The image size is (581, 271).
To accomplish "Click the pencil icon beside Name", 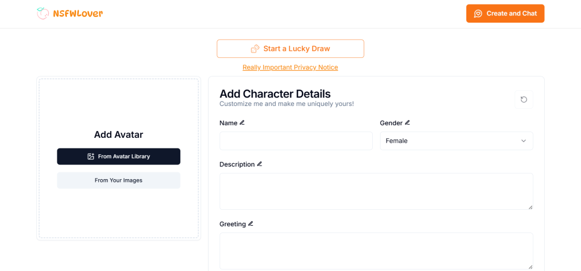I will (x=242, y=122).
